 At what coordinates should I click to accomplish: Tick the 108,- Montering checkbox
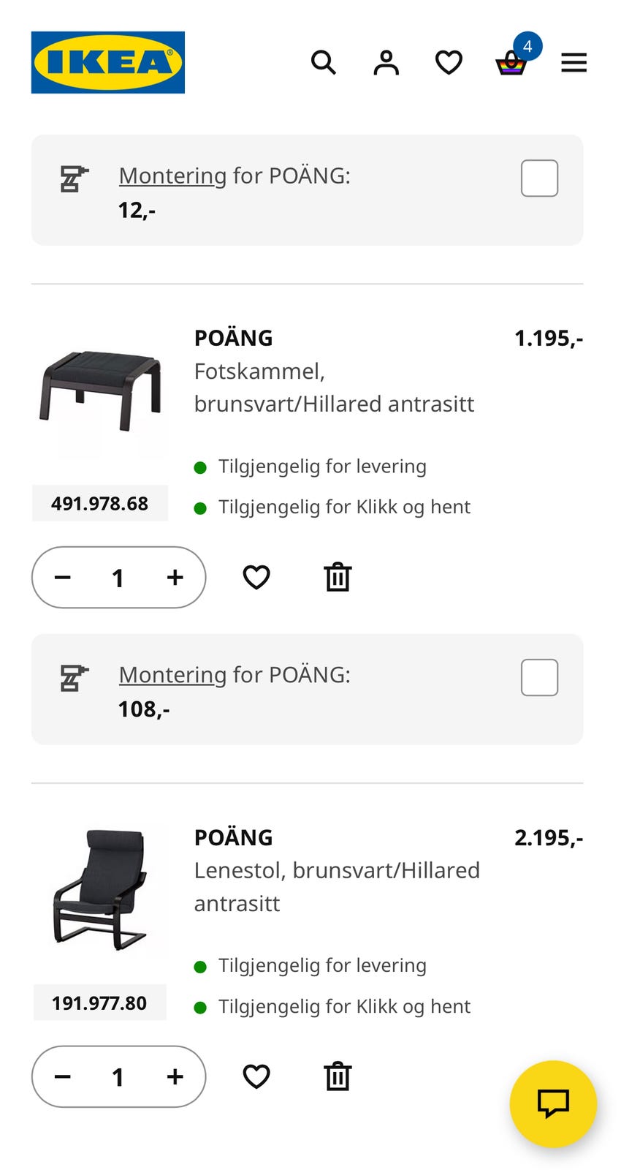coord(539,677)
